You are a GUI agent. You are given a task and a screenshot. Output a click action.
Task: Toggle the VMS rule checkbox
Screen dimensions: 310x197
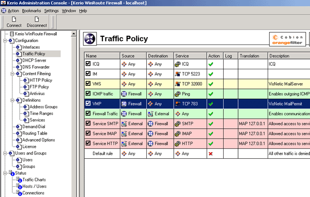(88, 83)
